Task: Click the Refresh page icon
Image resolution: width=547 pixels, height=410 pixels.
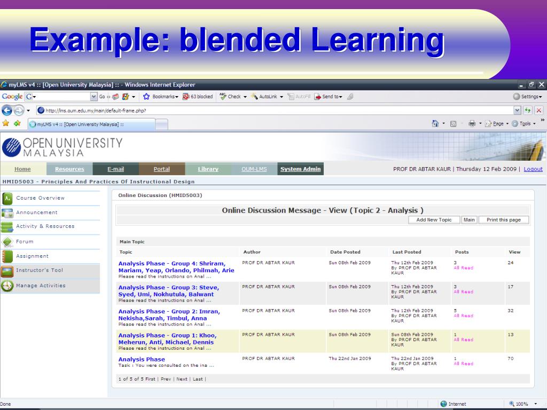Action: pos(527,111)
